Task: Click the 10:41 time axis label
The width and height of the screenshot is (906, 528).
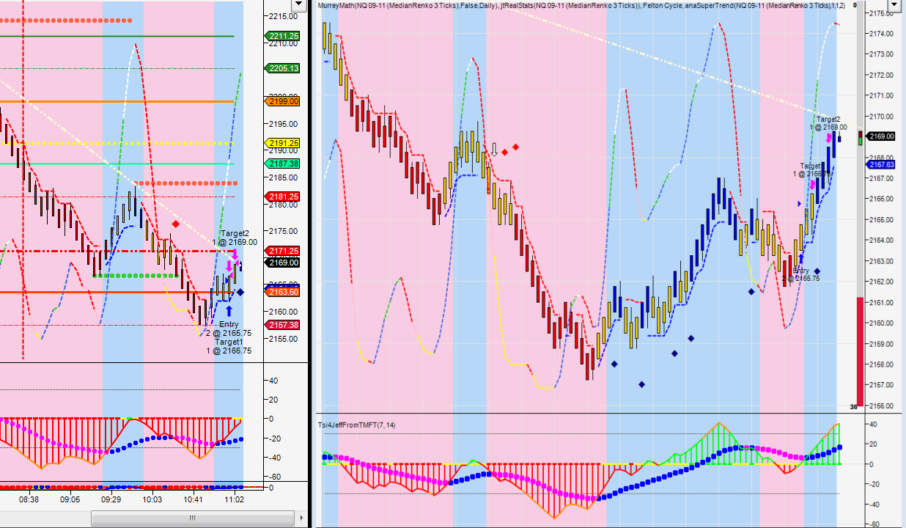Action: coord(194,499)
